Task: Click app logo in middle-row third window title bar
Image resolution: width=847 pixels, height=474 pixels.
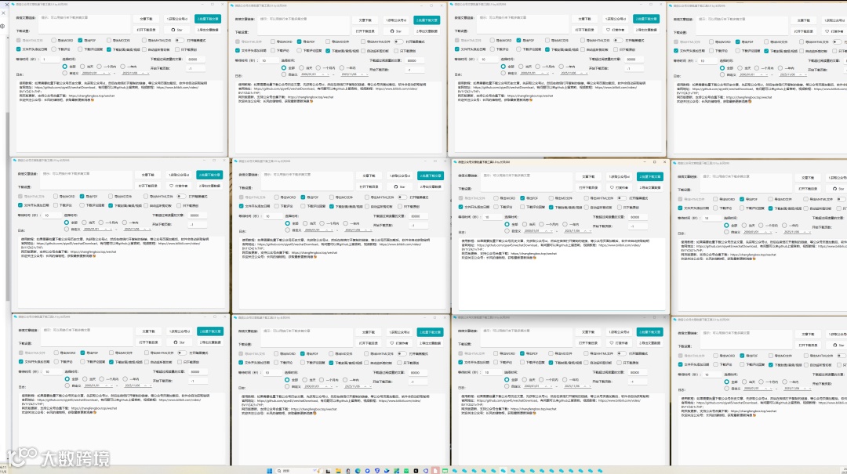Action: [x=455, y=161]
